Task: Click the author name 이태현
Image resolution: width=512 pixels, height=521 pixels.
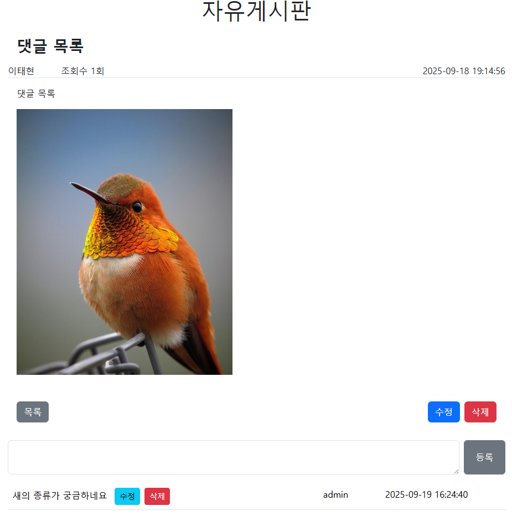Action: (21, 71)
